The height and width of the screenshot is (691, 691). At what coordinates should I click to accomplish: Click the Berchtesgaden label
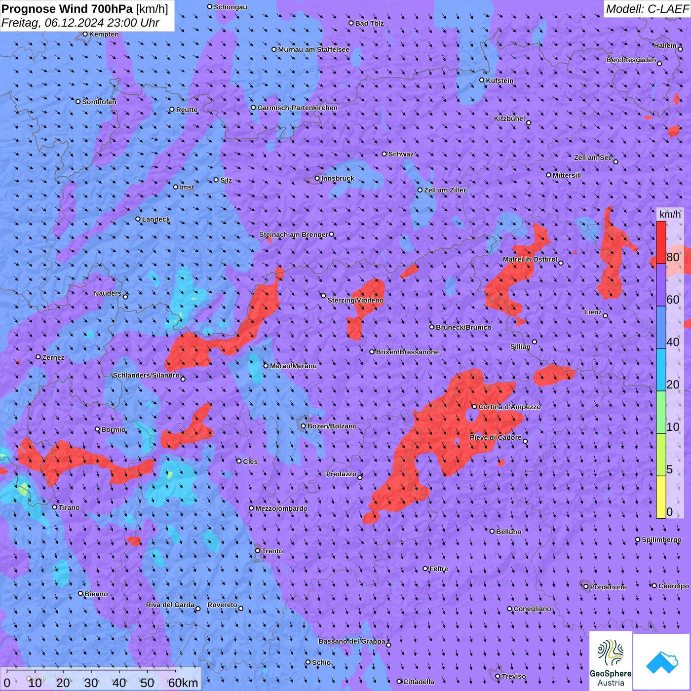pos(631,60)
